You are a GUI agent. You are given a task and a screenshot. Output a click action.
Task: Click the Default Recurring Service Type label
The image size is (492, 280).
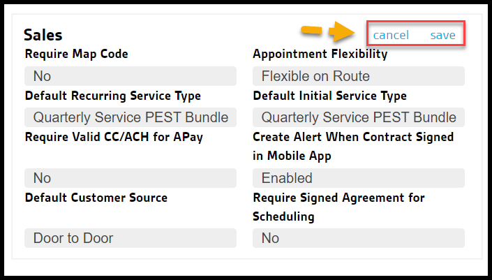tap(113, 96)
